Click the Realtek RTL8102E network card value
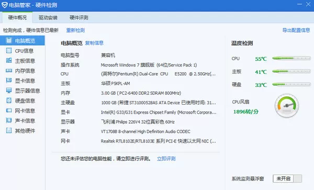Screen dimensions: 314x190 coord(159,141)
